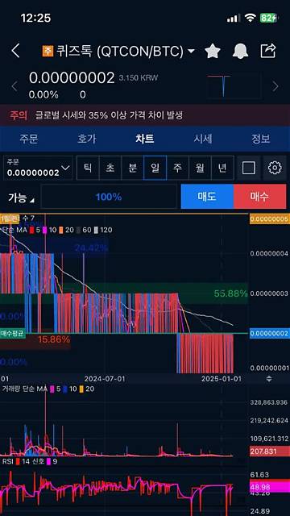Select the 일 daily interval
The height and width of the screenshot is (516, 290).
click(x=155, y=169)
